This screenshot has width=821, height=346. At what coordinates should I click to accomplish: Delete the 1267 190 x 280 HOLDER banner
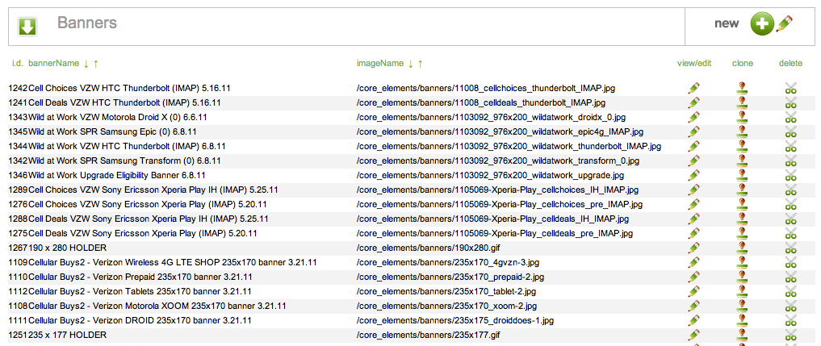pos(791,248)
